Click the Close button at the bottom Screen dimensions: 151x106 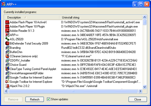pyautogui.click(x=138, y=99)
